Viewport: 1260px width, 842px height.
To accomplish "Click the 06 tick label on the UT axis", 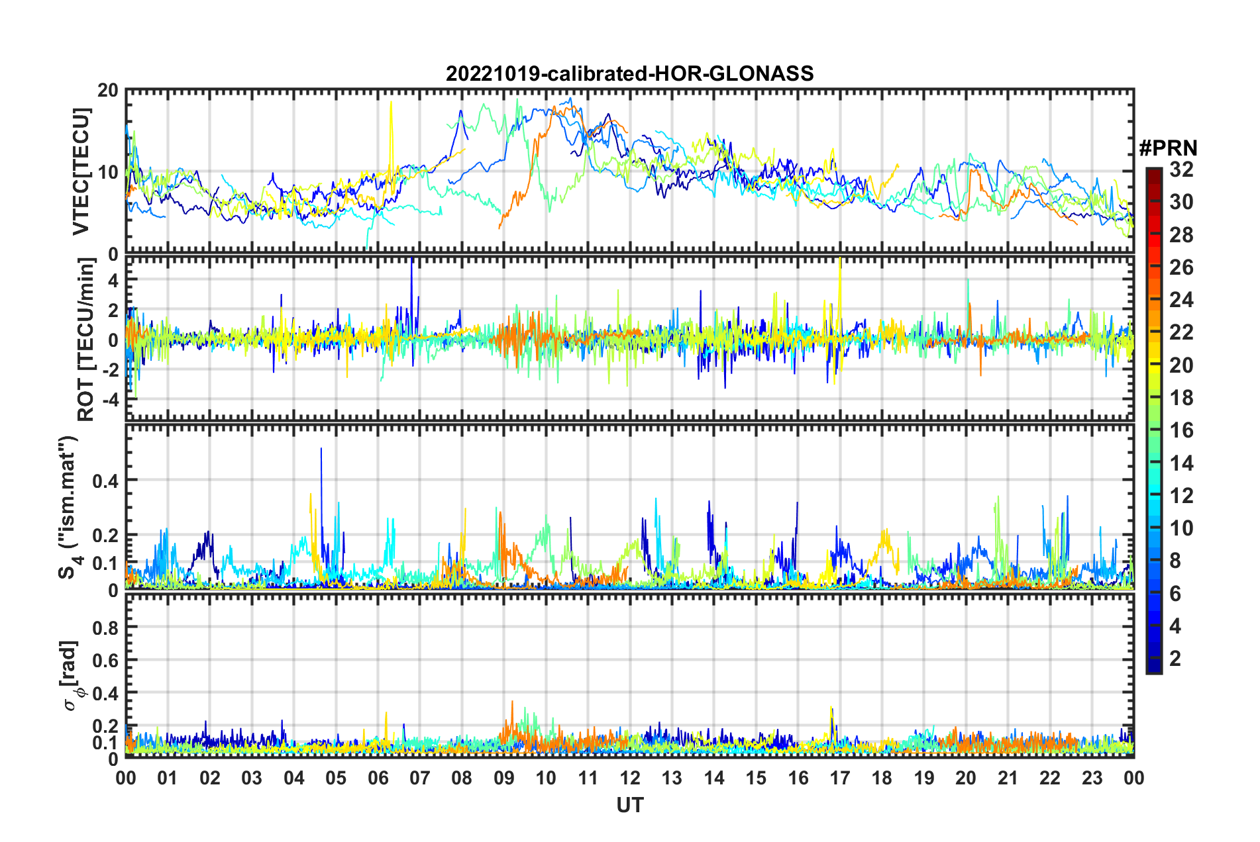I will (378, 777).
